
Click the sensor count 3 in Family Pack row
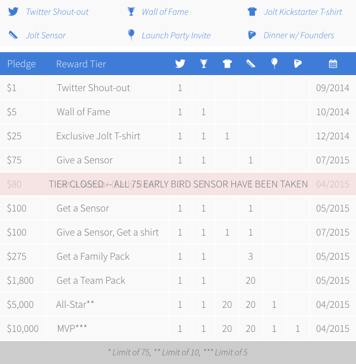(251, 256)
